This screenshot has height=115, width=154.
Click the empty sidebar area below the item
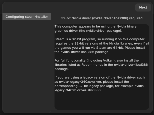[x=27, y=65]
